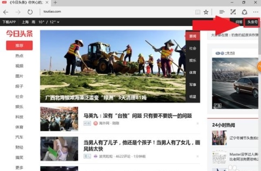Open the 体育 channel in left sidebar
Screen dimensions: 261x171
point(19,127)
